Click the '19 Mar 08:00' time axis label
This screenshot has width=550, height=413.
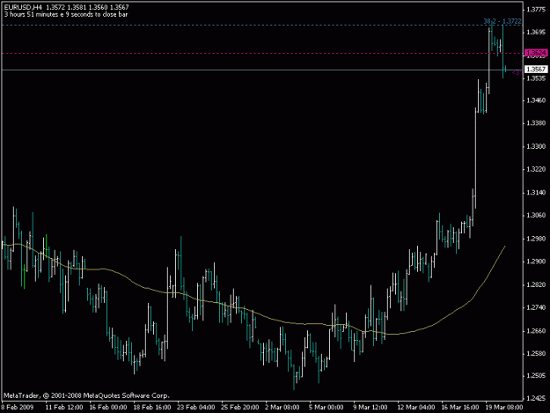point(504,407)
